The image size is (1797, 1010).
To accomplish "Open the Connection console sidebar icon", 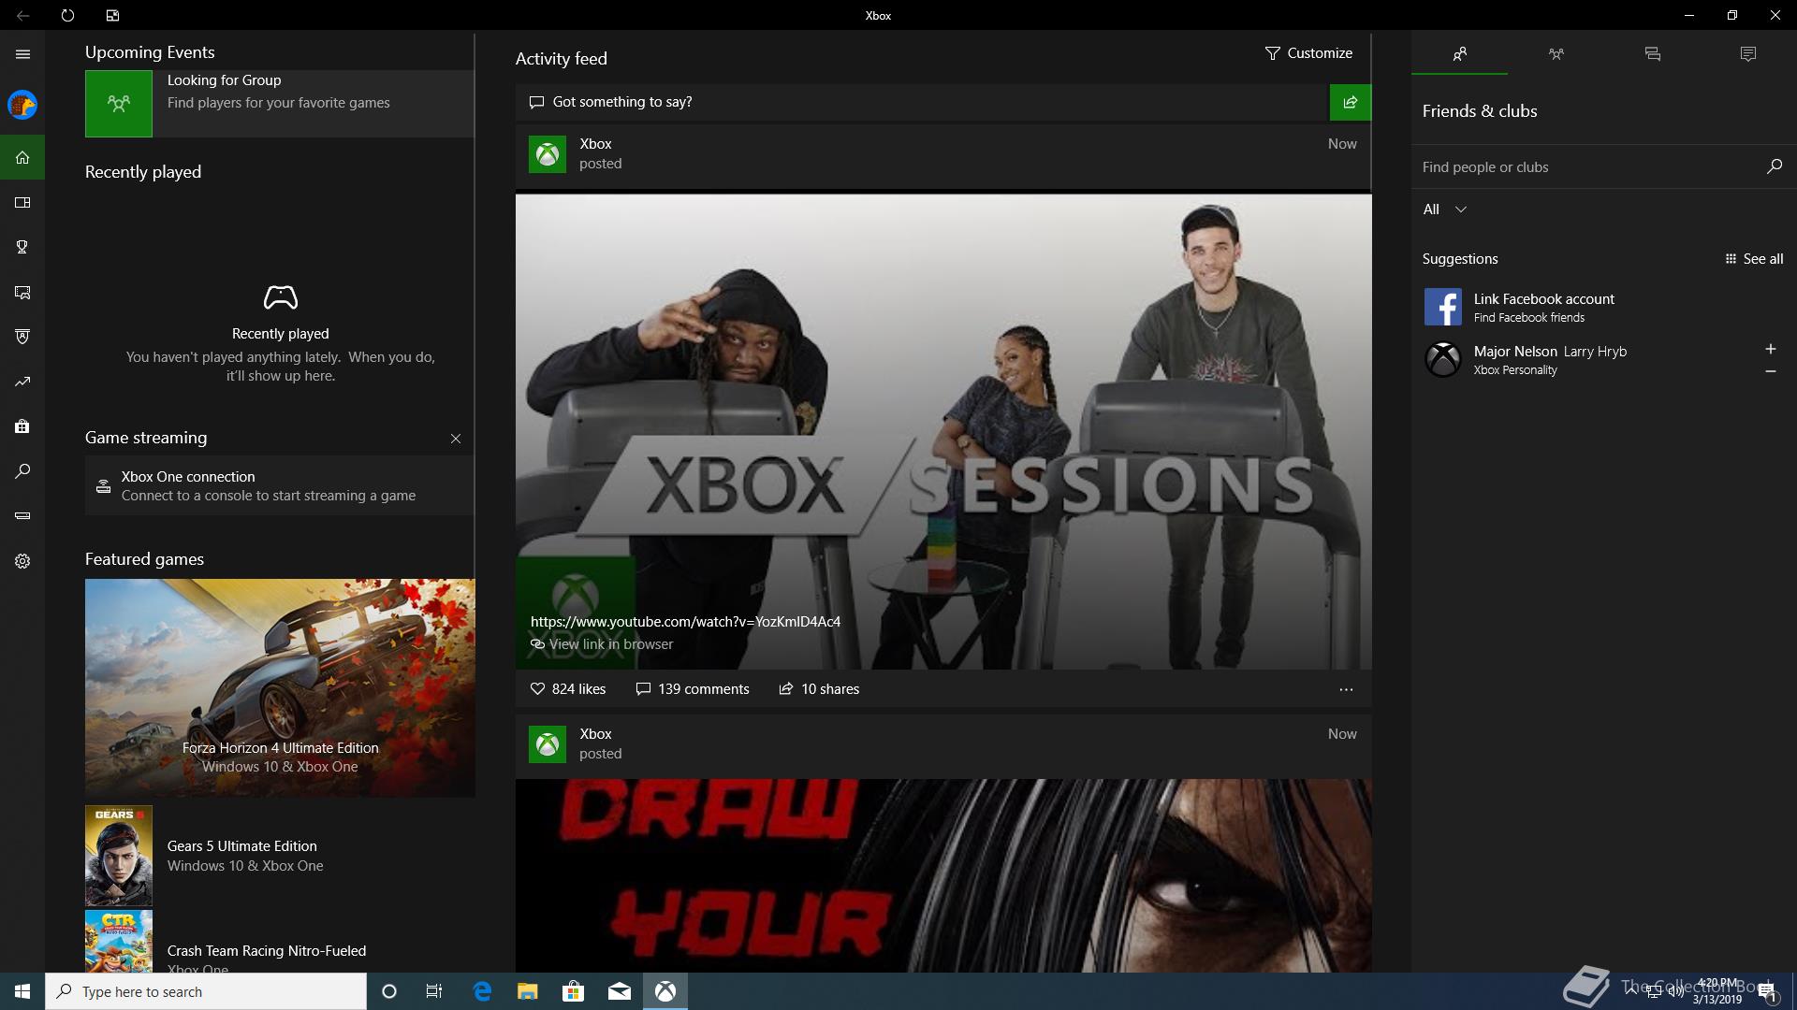I will coord(22,515).
